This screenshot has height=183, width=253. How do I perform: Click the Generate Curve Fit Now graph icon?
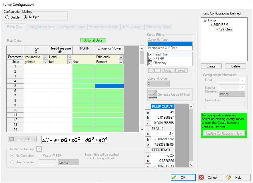pyautogui.click(x=152, y=94)
